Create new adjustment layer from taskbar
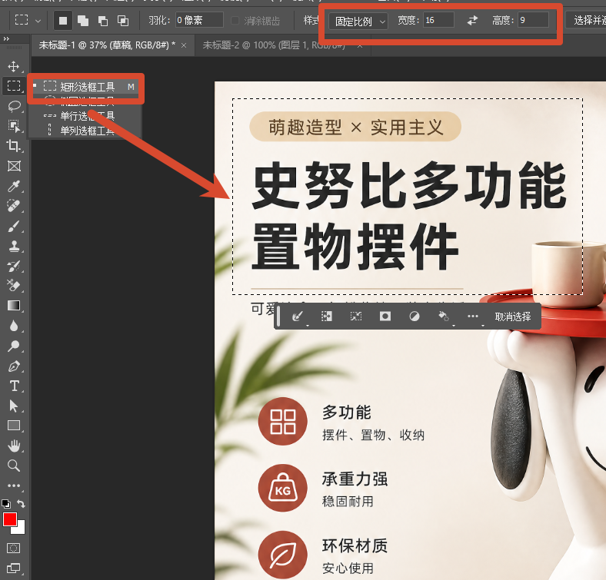 [x=415, y=317]
